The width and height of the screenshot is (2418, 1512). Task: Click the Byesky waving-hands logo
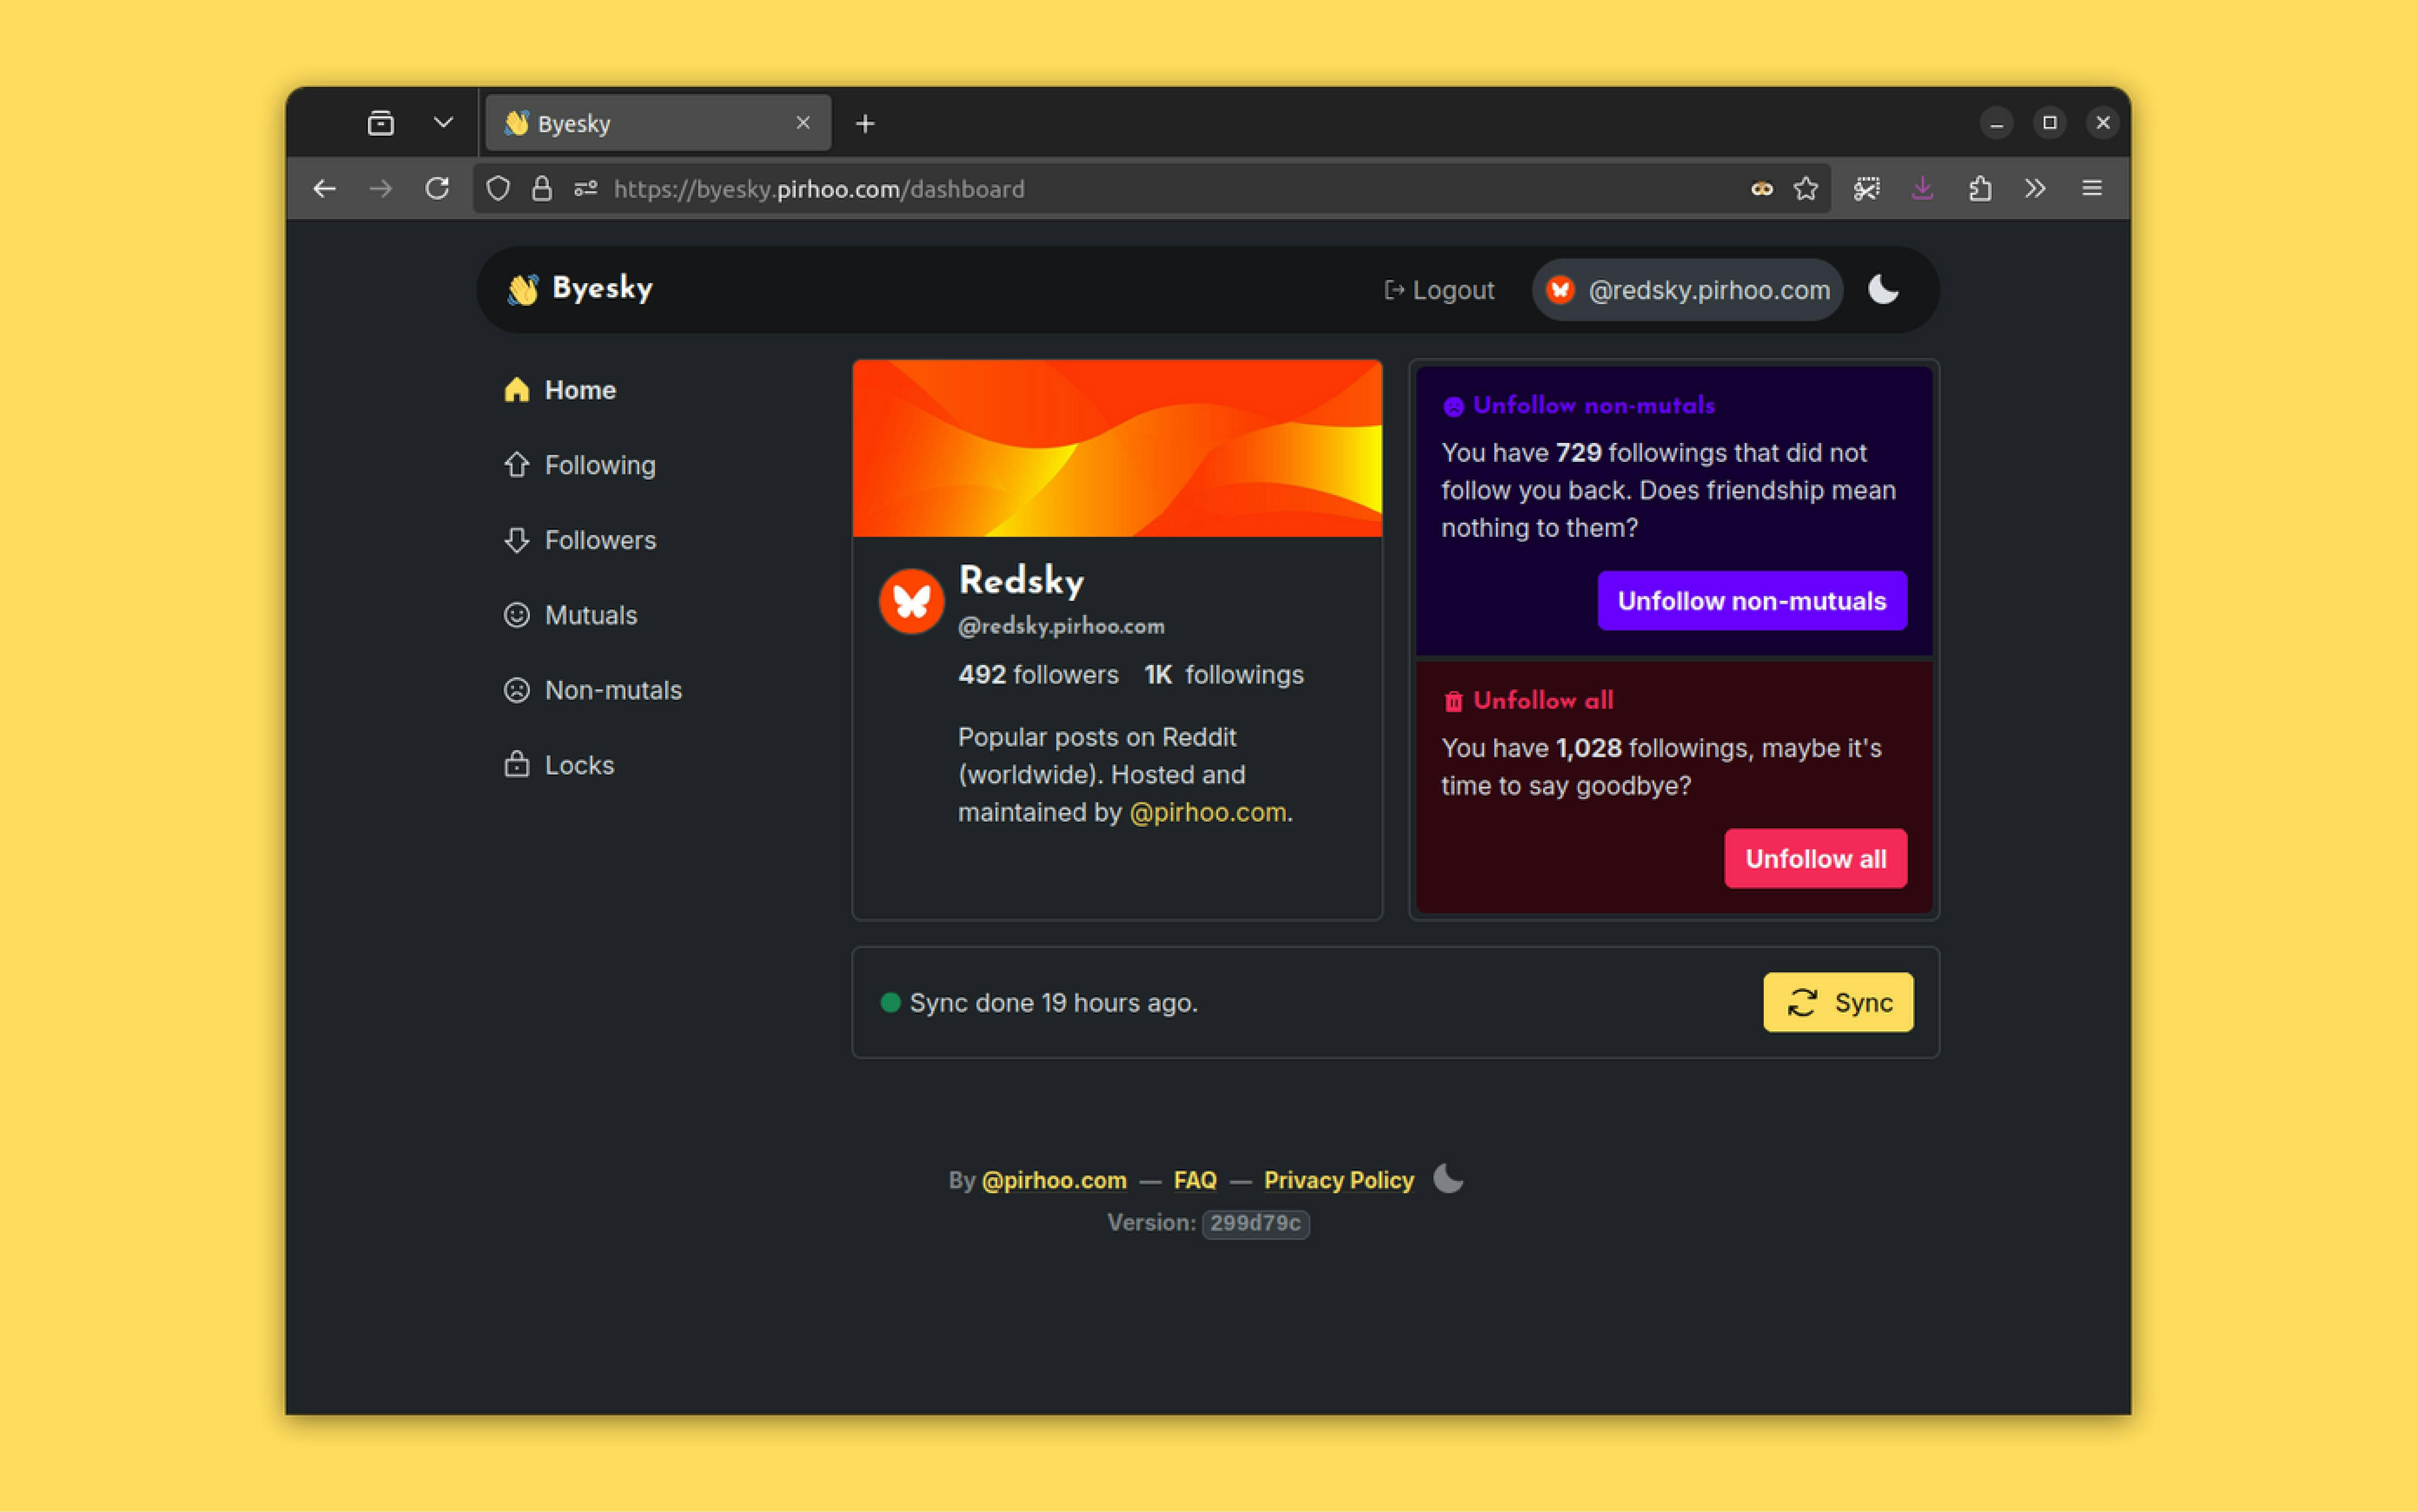point(580,289)
